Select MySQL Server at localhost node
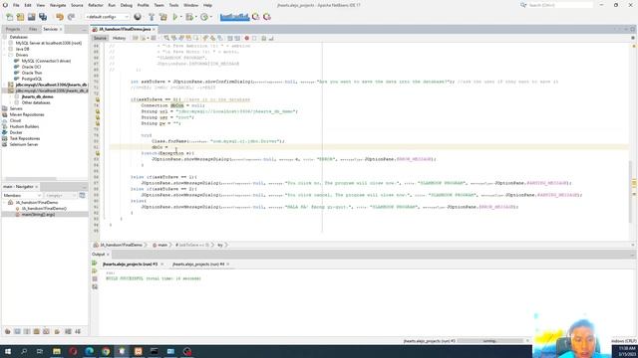This screenshot has width=638, height=358. (x=49, y=43)
